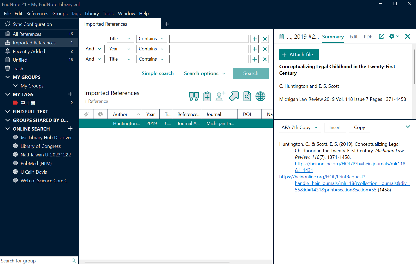Viewport: 416px width, 264px height.
Task: Click the Attach file button
Action: pyautogui.click(x=299, y=55)
